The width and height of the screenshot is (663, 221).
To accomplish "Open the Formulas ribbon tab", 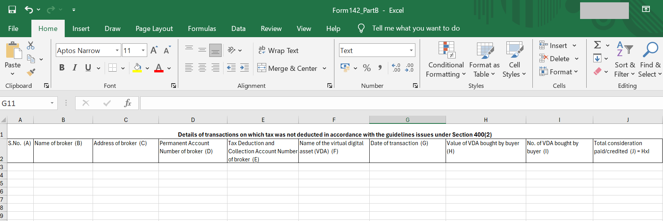I will point(202,28).
